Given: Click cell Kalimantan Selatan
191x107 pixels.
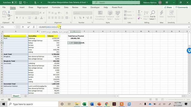Looking at the screenshot, I should tap(16, 86).
